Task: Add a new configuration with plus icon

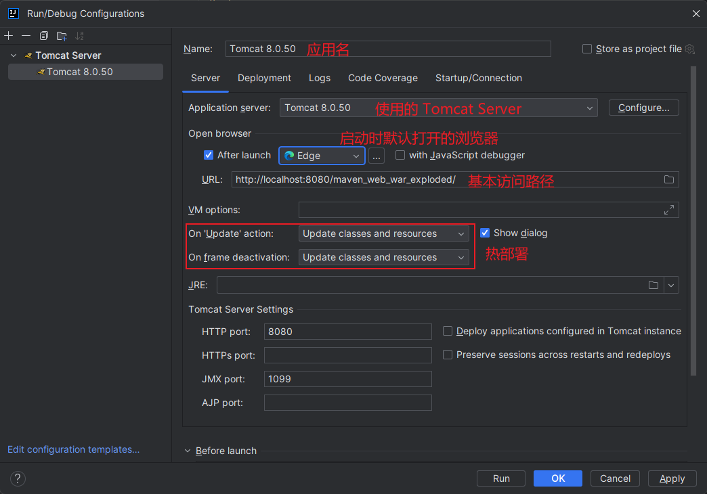Action: tap(9, 36)
